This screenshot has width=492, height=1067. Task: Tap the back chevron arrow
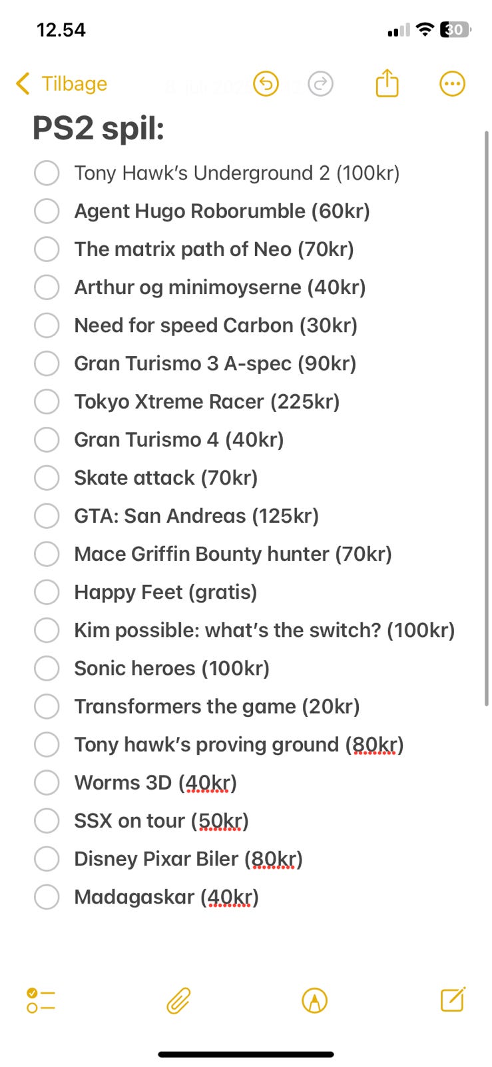click(x=23, y=84)
